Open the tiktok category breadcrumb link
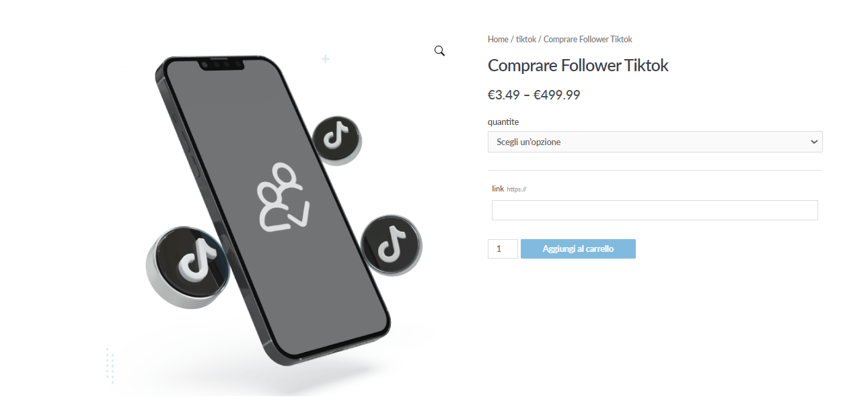The image size is (841, 403). [526, 40]
